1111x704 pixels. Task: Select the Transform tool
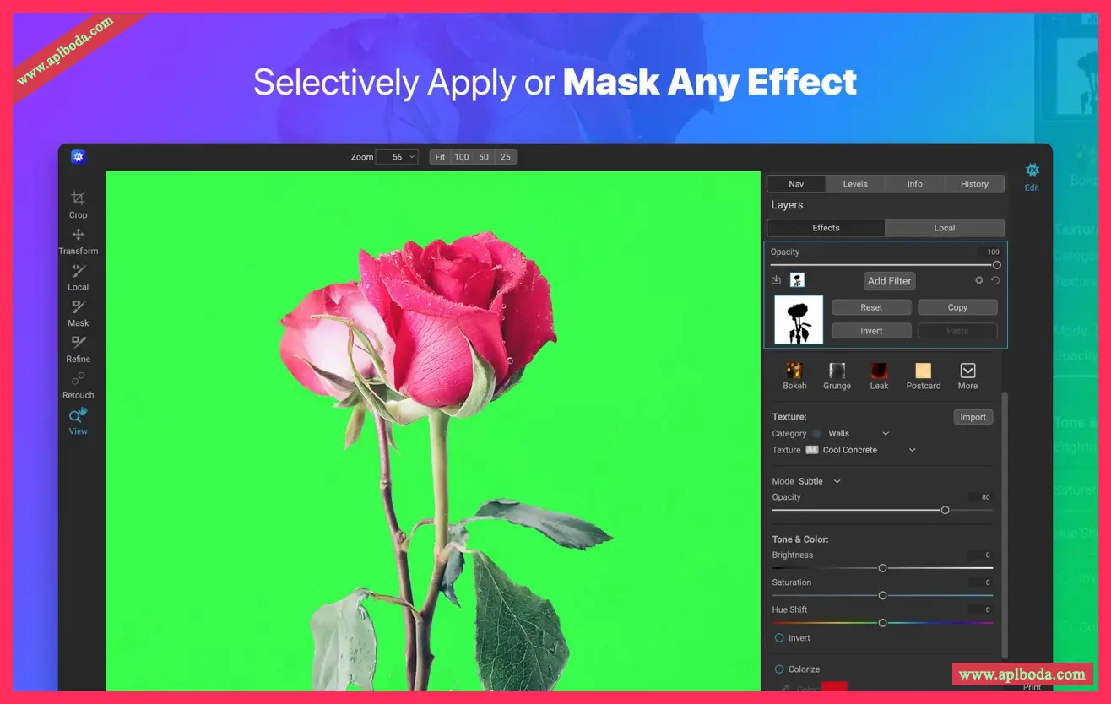click(x=78, y=239)
